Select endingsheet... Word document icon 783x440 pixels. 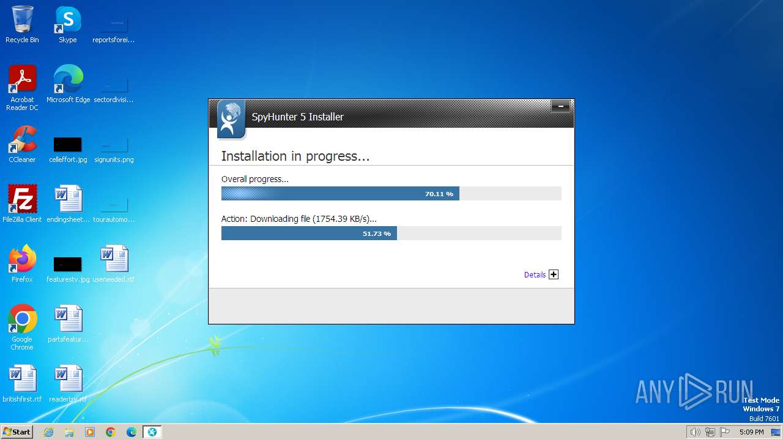pyautogui.click(x=68, y=204)
